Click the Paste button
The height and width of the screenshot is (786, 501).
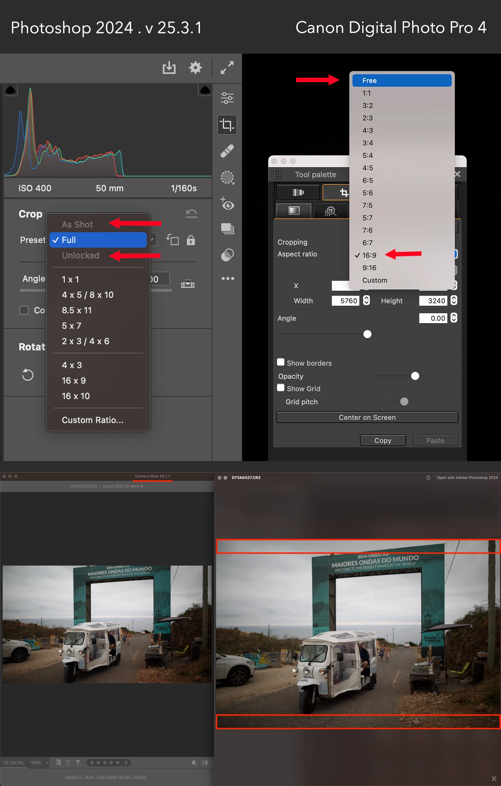click(x=435, y=440)
